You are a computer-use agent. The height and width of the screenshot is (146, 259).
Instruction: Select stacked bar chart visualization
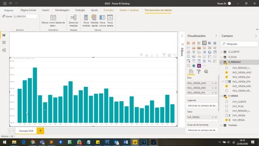(188, 43)
